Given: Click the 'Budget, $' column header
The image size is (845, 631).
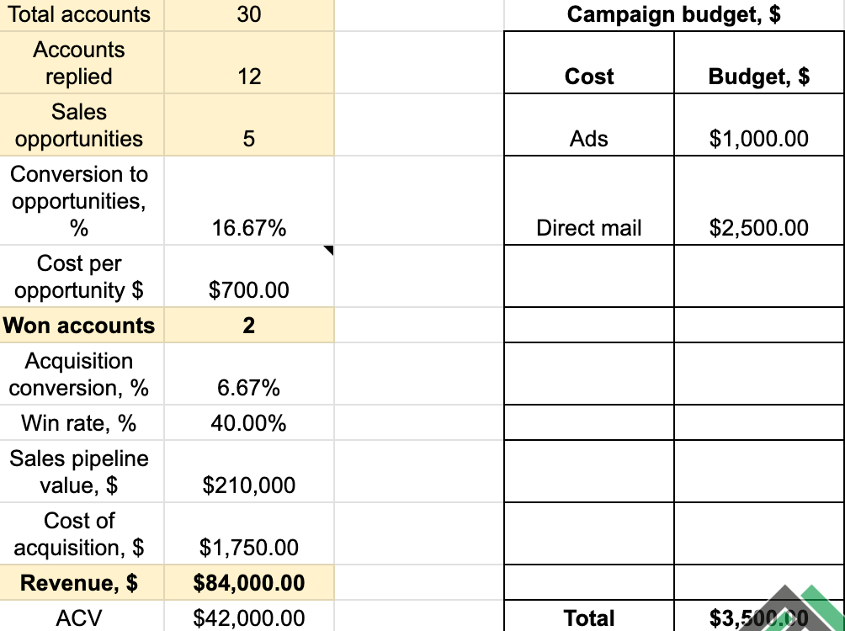Looking at the screenshot, I should pos(759,62).
